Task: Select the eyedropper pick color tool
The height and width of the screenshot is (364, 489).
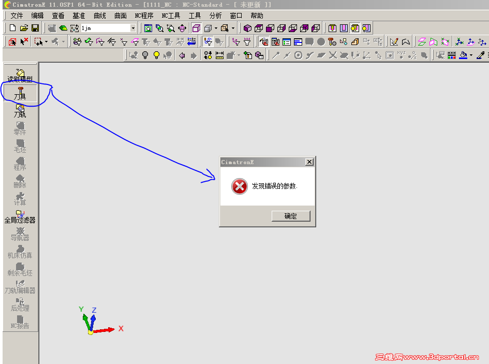Action: coord(481,55)
